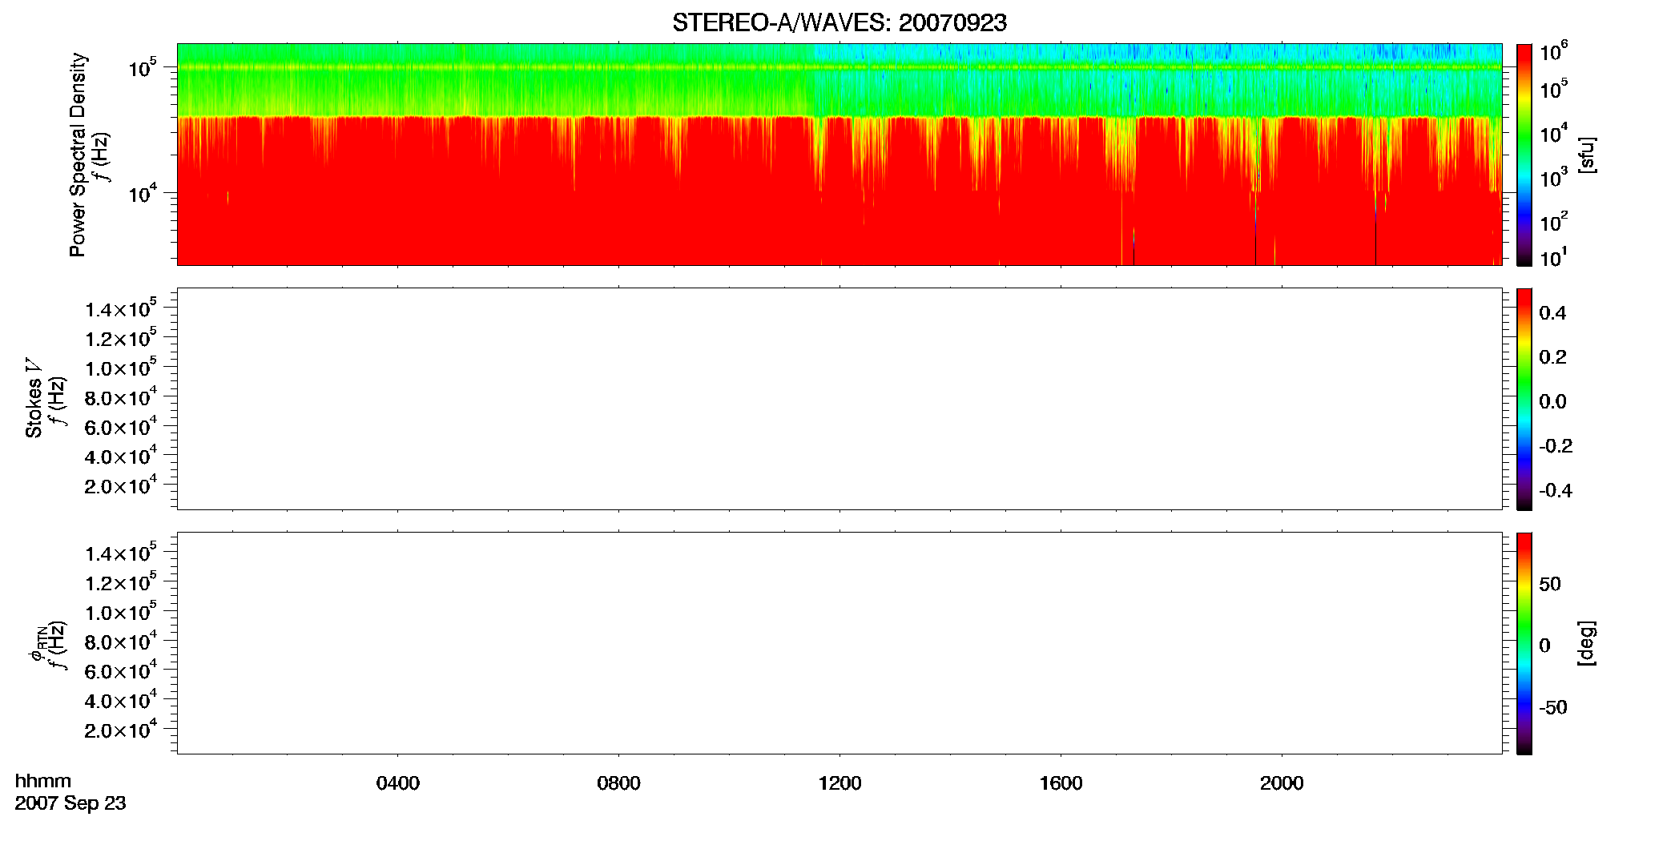Select the 0800 time tick label
This screenshot has width=1679, height=865.
click(x=618, y=783)
